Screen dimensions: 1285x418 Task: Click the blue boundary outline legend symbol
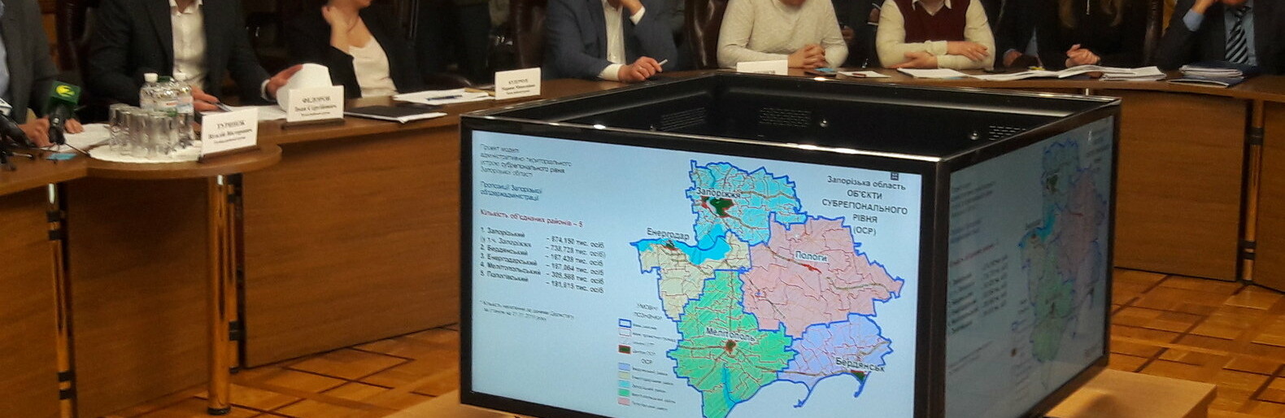tap(625, 322)
